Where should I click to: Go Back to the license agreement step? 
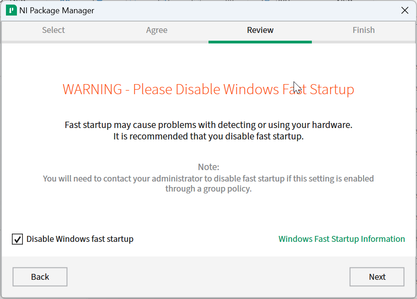(x=40, y=277)
